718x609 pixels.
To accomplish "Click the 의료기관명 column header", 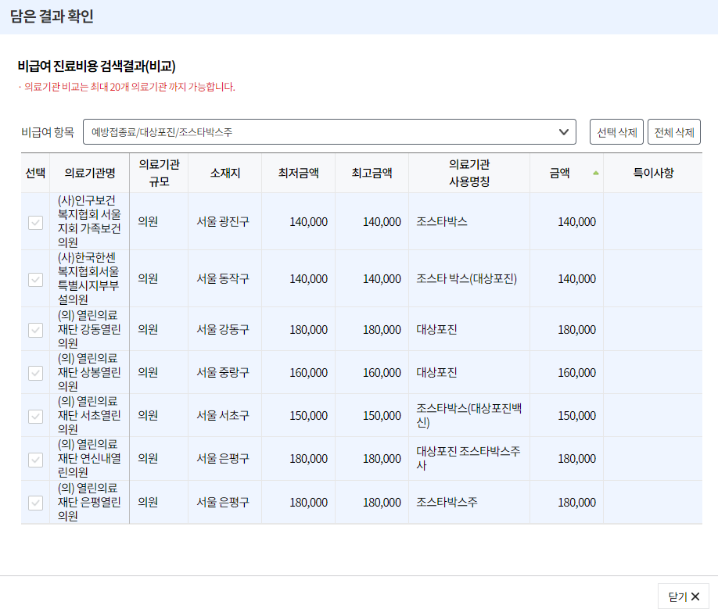I will (89, 173).
